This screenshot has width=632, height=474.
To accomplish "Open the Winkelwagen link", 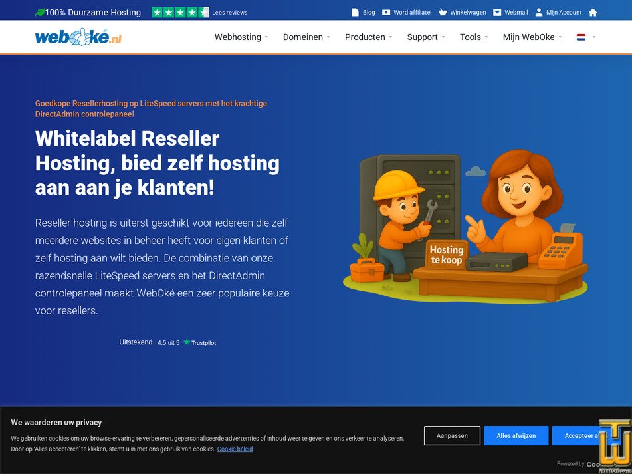I will [x=468, y=13].
